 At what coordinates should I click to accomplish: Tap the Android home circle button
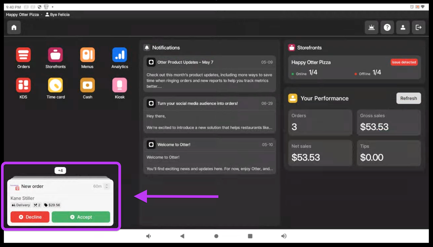coord(216,236)
